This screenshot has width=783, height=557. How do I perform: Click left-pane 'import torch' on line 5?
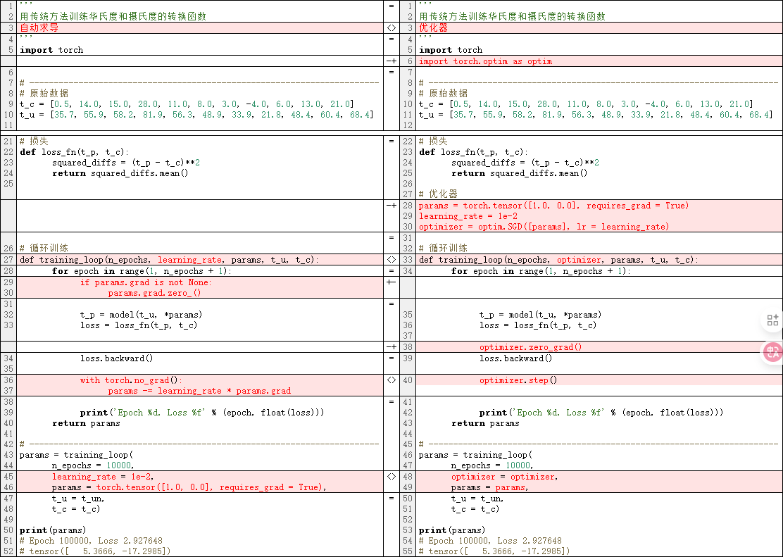(x=51, y=50)
